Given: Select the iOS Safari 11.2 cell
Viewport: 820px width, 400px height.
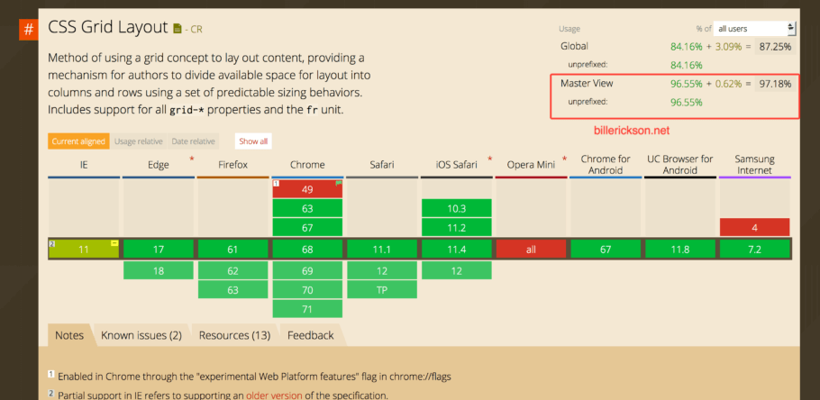Looking at the screenshot, I should (457, 227).
